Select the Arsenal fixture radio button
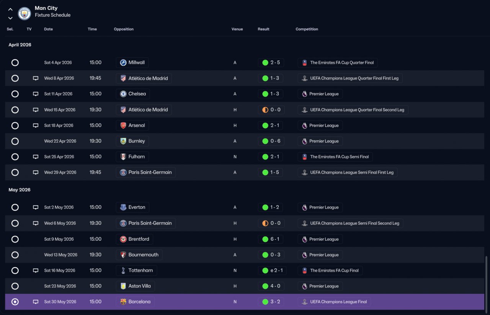The image size is (490, 315). tap(15, 126)
